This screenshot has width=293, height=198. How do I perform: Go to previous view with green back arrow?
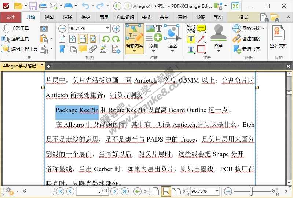tap(117, 6)
